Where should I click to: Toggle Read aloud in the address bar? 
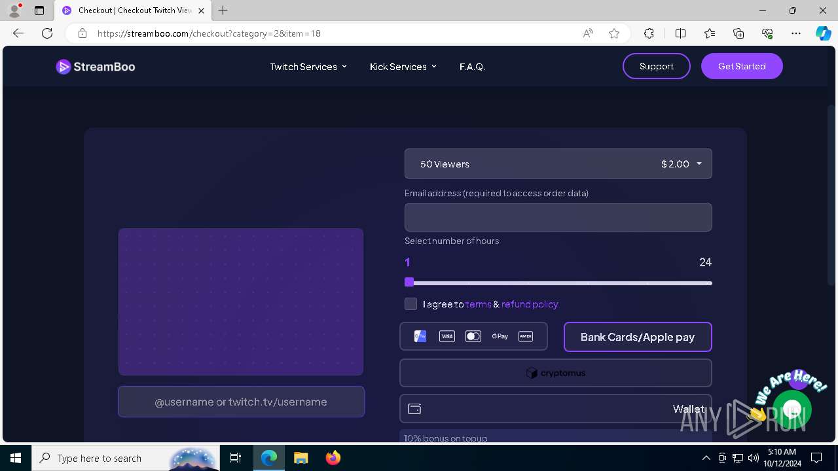588,33
